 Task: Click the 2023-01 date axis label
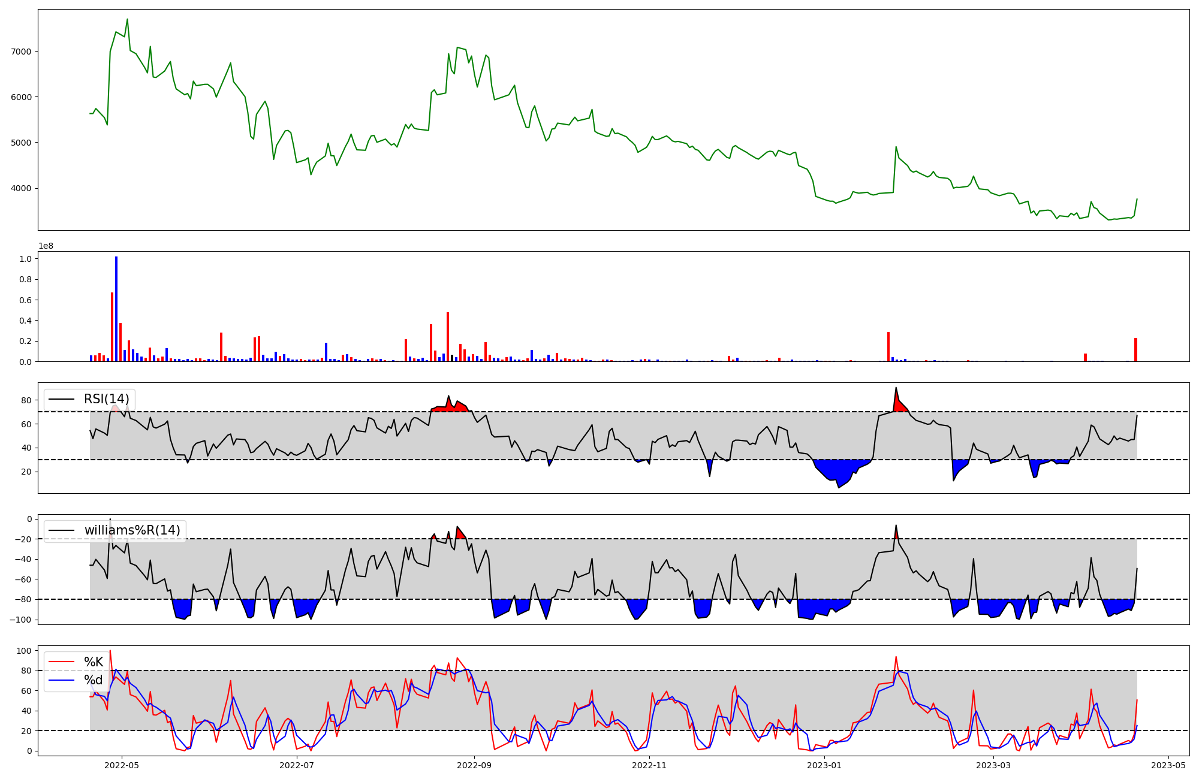click(824, 765)
